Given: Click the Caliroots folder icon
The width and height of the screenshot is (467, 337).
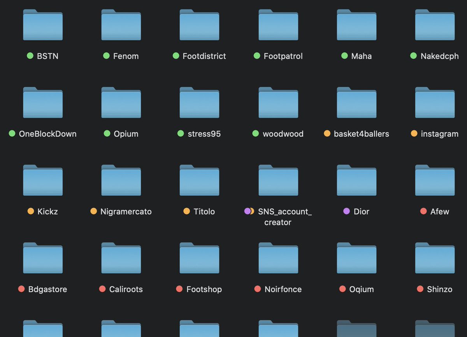Looking at the screenshot, I should tap(121, 258).
